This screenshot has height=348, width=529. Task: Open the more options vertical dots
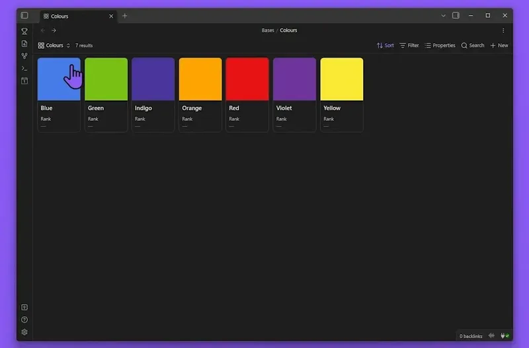coord(503,30)
